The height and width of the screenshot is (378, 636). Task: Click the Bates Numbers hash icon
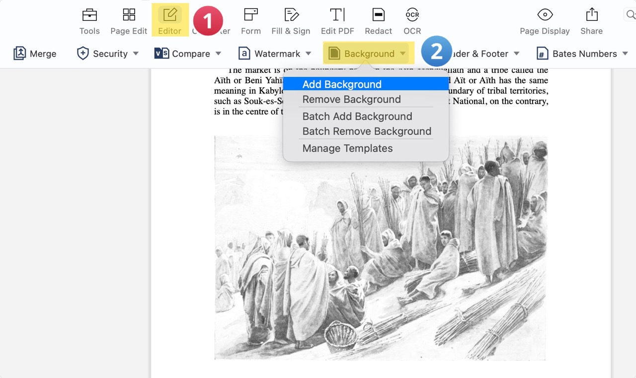(x=542, y=54)
